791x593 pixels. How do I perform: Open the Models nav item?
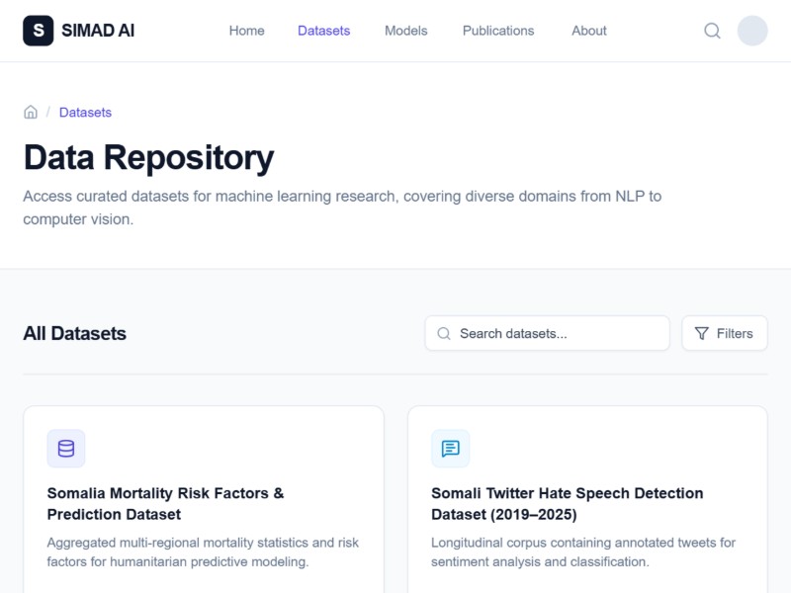(x=406, y=31)
